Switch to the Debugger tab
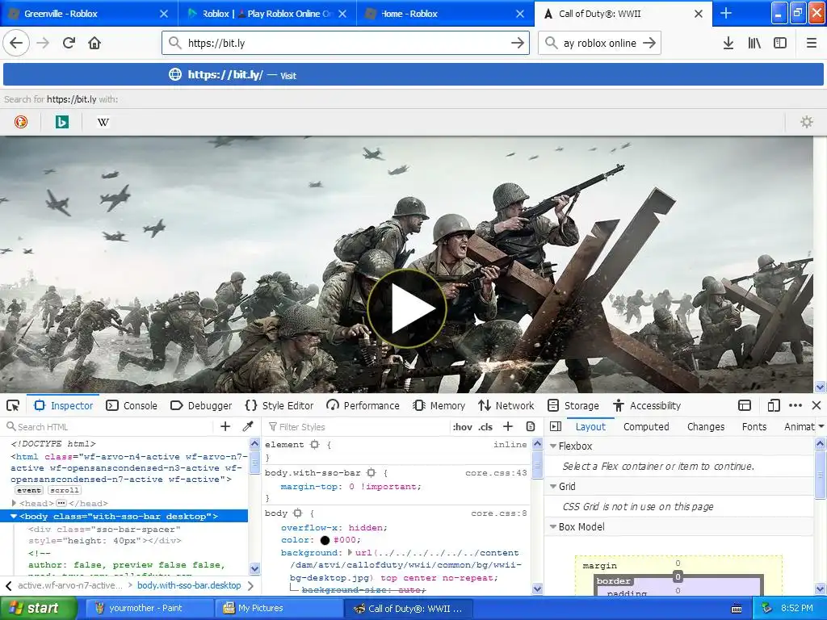The width and height of the screenshot is (827, 620). click(201, 405)
